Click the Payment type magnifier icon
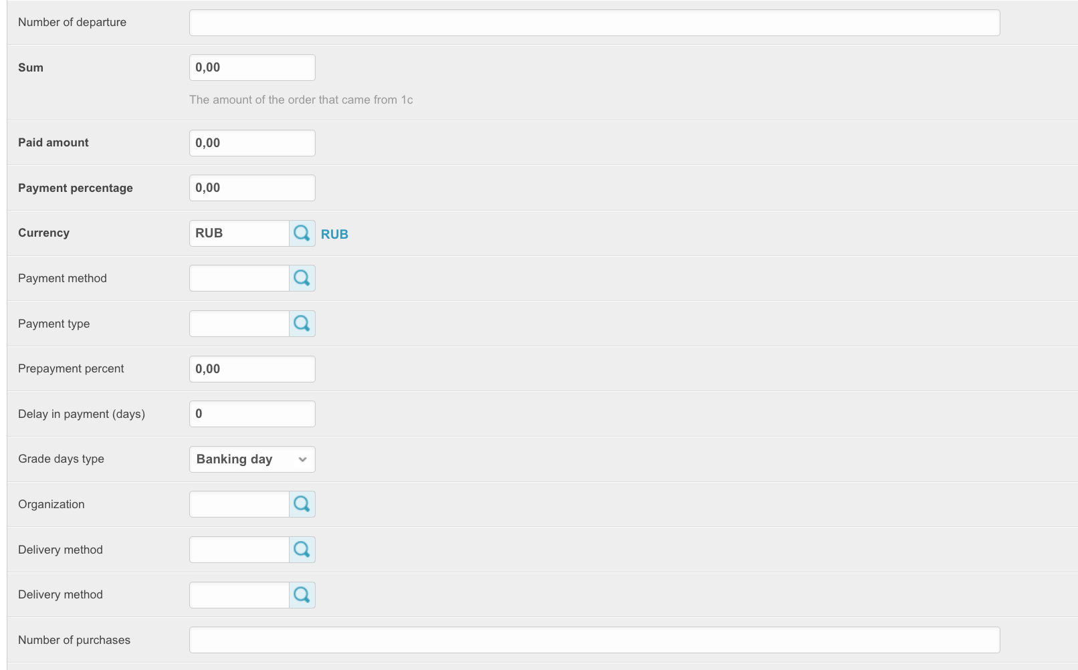The width and height of the screenshot is (1078, 670). tap(302, 324)
